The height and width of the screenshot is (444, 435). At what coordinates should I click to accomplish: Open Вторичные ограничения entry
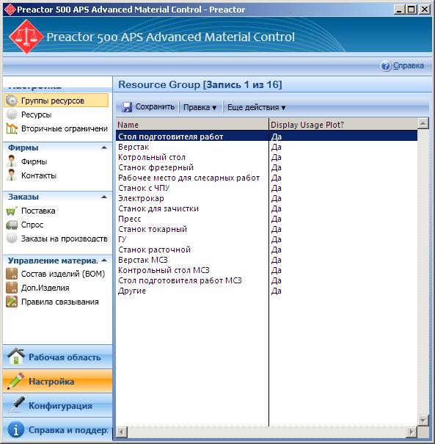(x=65, y=129)
